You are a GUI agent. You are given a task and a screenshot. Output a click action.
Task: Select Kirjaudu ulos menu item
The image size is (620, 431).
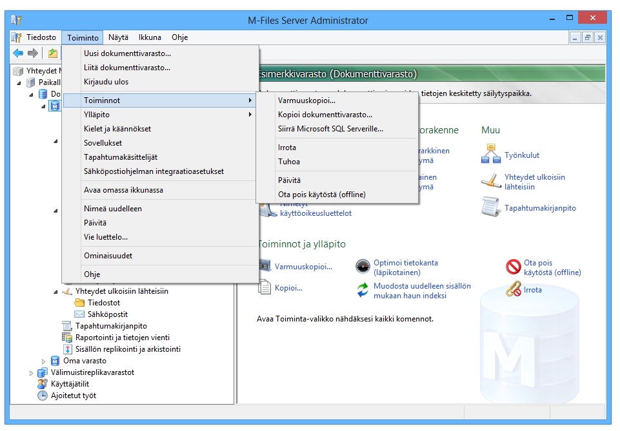click(x=160, y=82)
